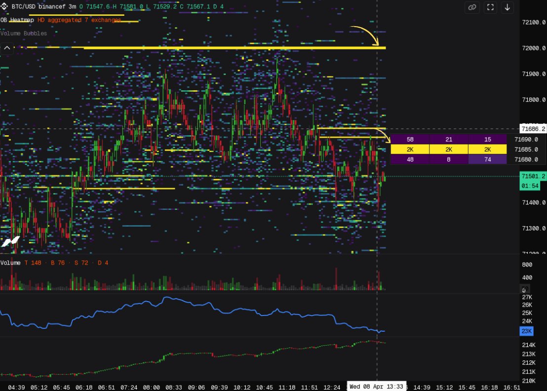Screen dimensions: 547x391
Task: Click the purple cell showing 74
Action: click(487, 159)
